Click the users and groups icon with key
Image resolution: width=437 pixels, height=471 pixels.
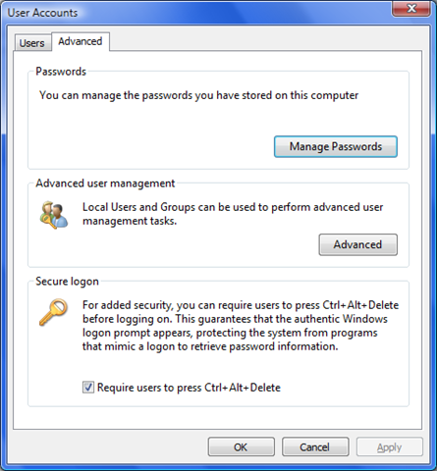coord(54,215)
